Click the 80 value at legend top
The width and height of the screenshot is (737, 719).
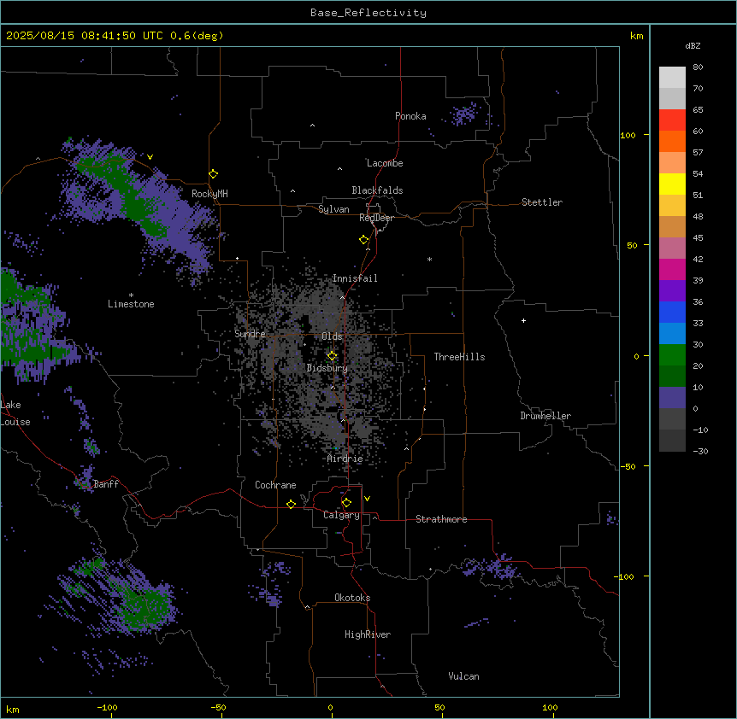click(698, 67)
